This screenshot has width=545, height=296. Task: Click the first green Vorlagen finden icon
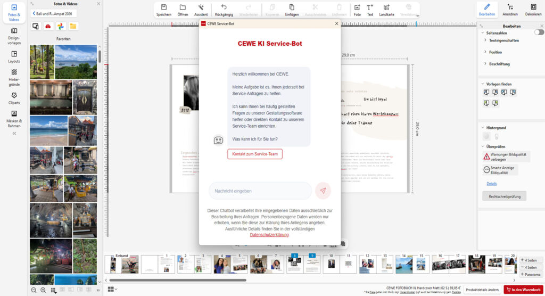tap(486, 103)
